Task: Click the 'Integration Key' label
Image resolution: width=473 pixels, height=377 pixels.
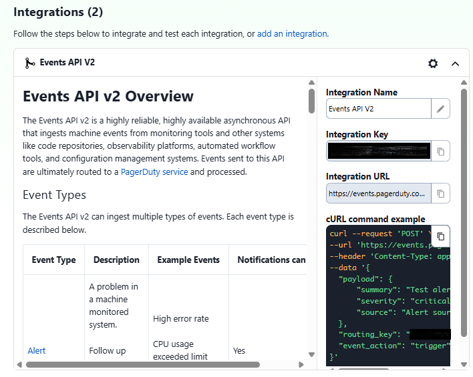Action: (357, 134)
